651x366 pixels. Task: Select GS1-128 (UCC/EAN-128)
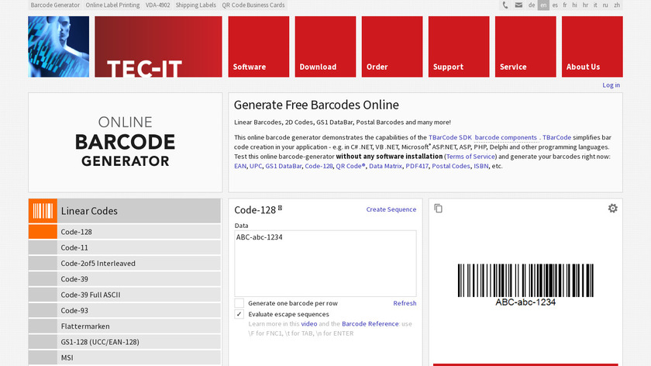125,342
